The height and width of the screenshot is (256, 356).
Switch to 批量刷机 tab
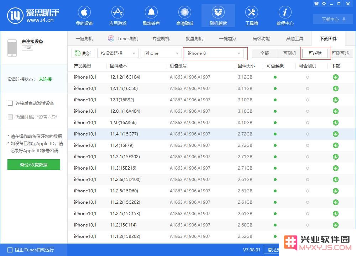tap(194, 38)
